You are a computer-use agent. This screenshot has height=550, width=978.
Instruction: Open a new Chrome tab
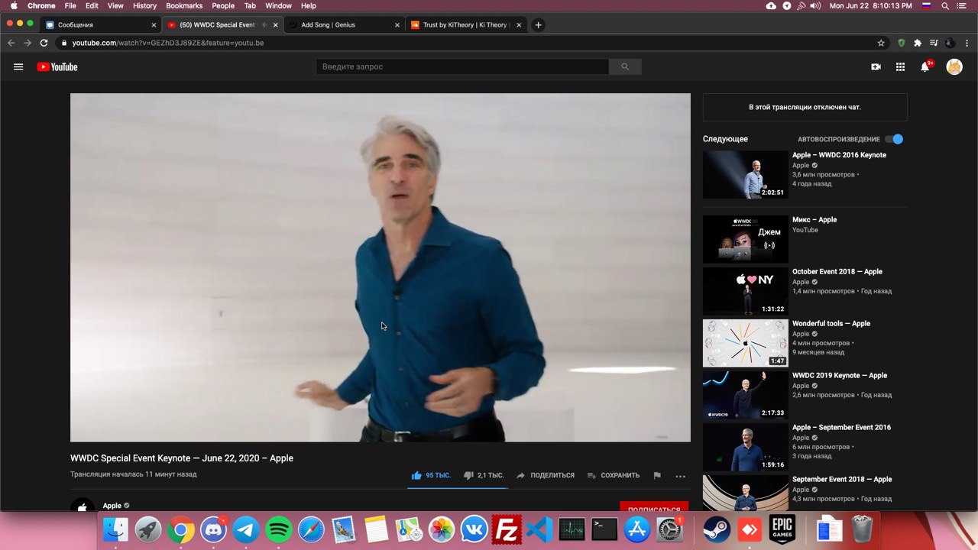(x=538, y=24)
